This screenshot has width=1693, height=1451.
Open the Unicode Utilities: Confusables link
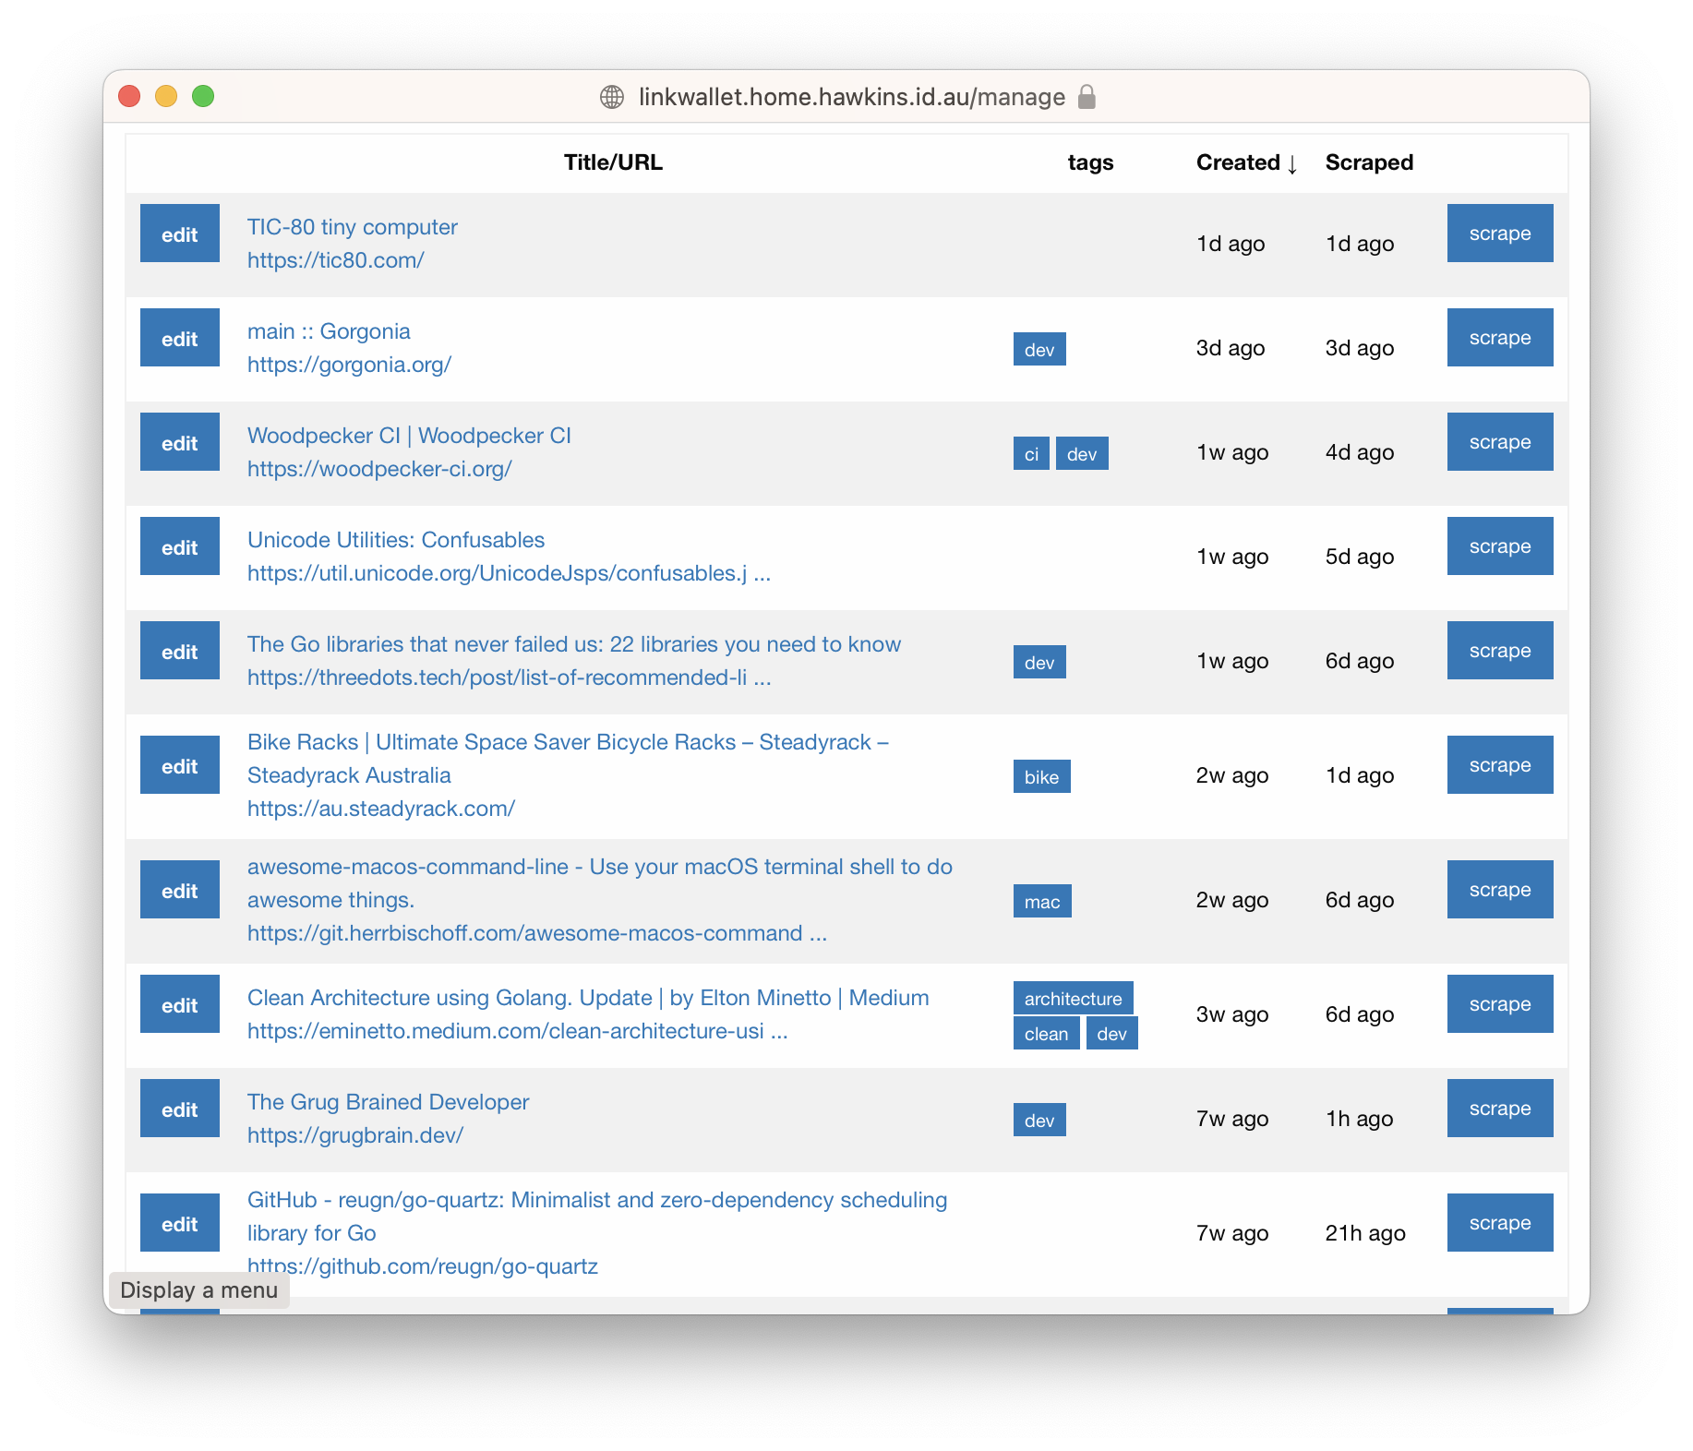395,540
